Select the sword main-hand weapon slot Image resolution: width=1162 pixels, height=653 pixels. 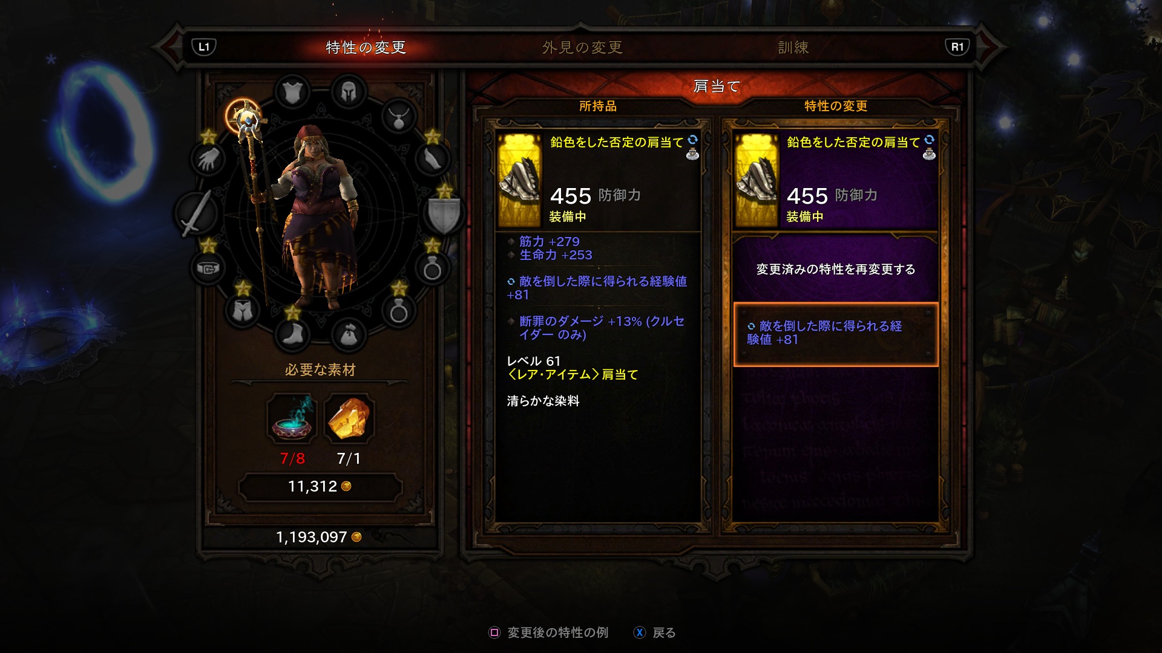click(x=197, y=213)
